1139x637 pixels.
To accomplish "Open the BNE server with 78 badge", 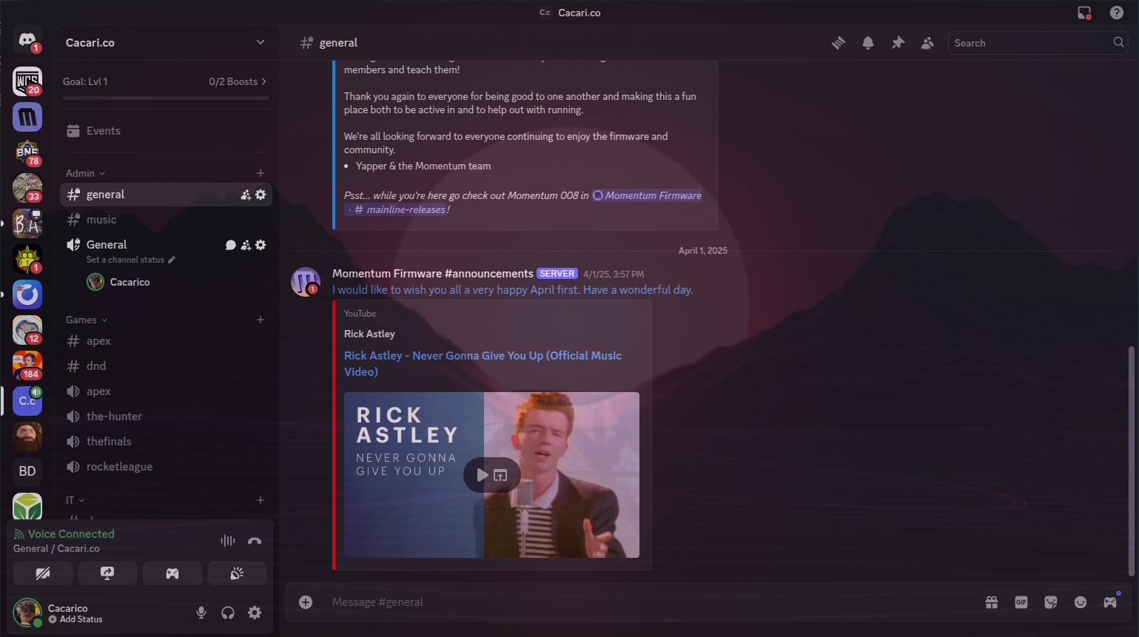I will tap(27, 152).
